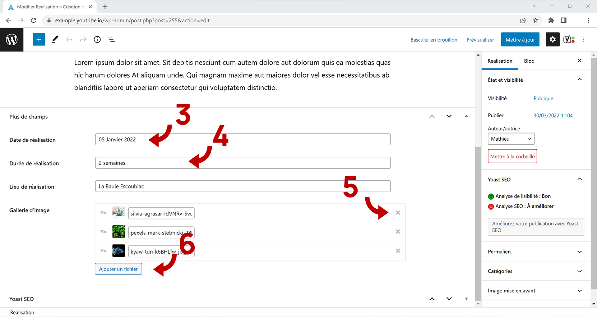
Task: Click the WordPress logo icon
Action: click(12, 39)
